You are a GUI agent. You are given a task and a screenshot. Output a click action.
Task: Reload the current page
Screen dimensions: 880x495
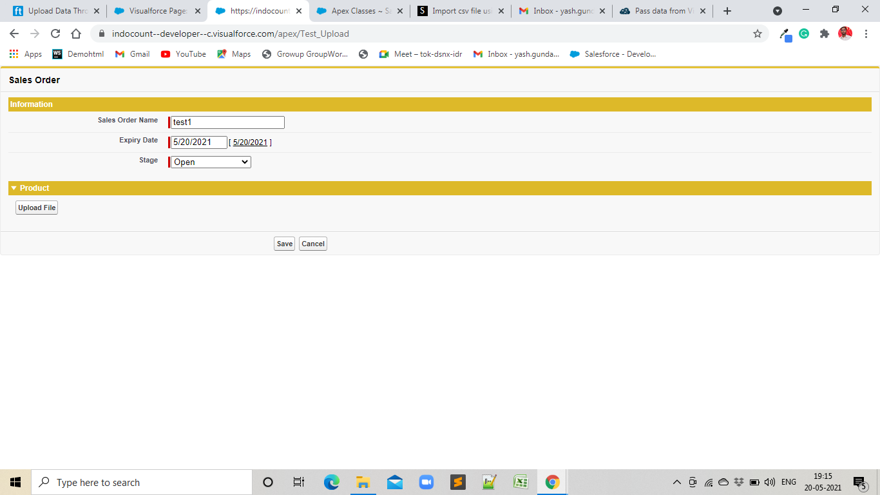[55, 34]
